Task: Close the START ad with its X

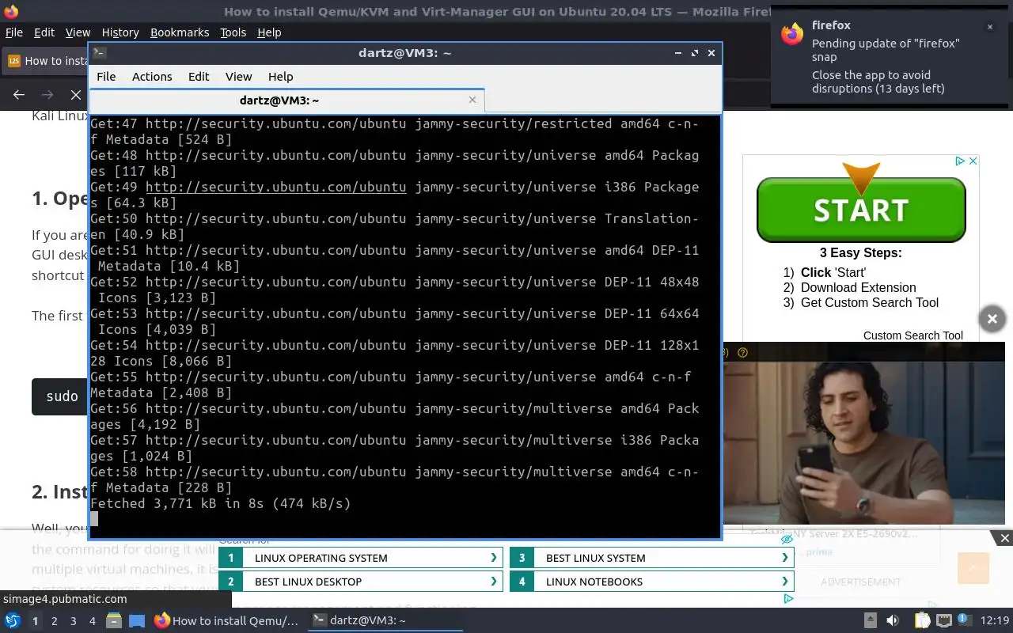Action: click(973, 161)
